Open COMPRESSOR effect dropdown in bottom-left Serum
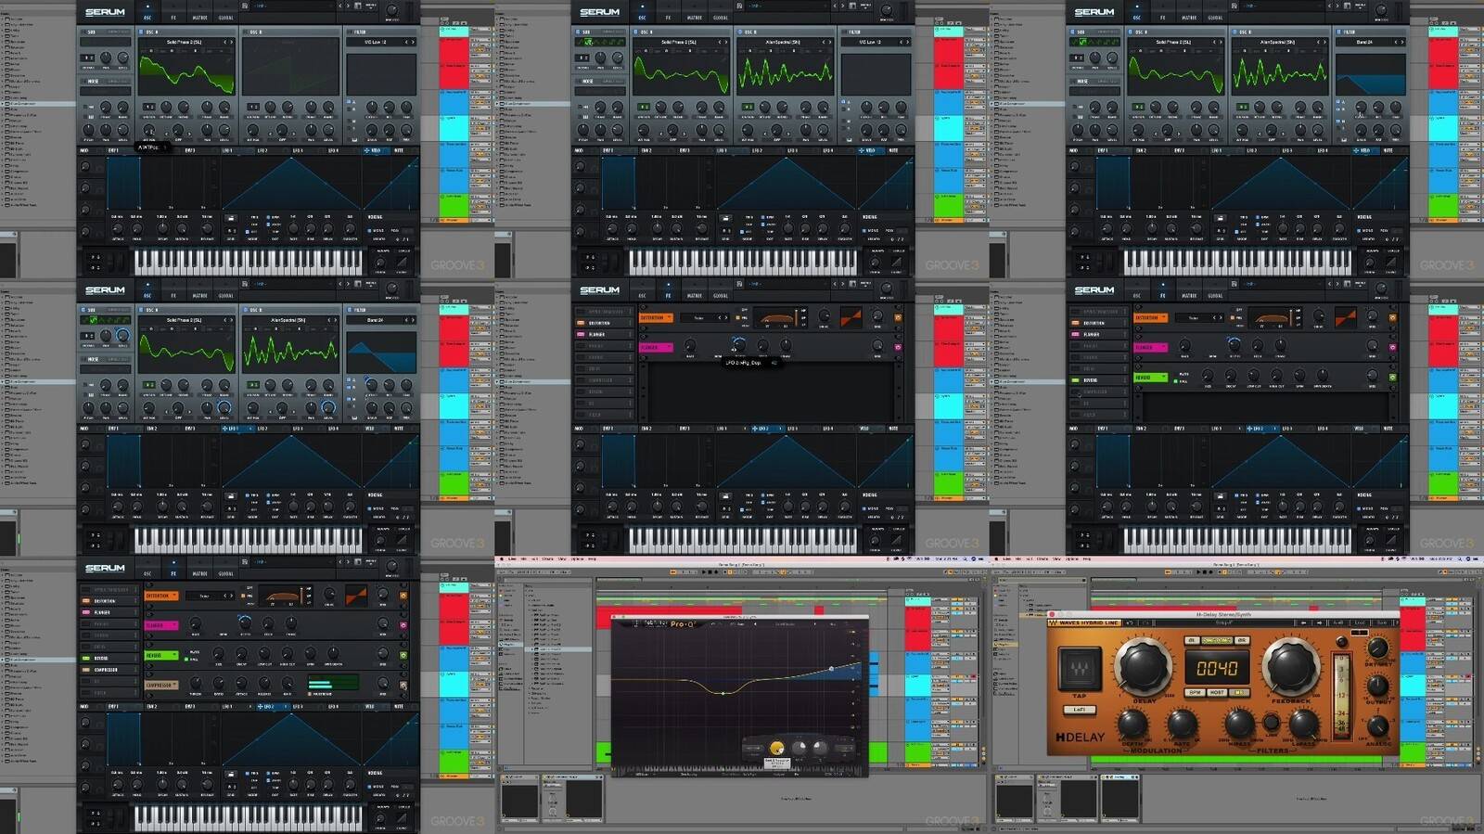This screenshot has height=834, width=1484. (x=160, y=685)
